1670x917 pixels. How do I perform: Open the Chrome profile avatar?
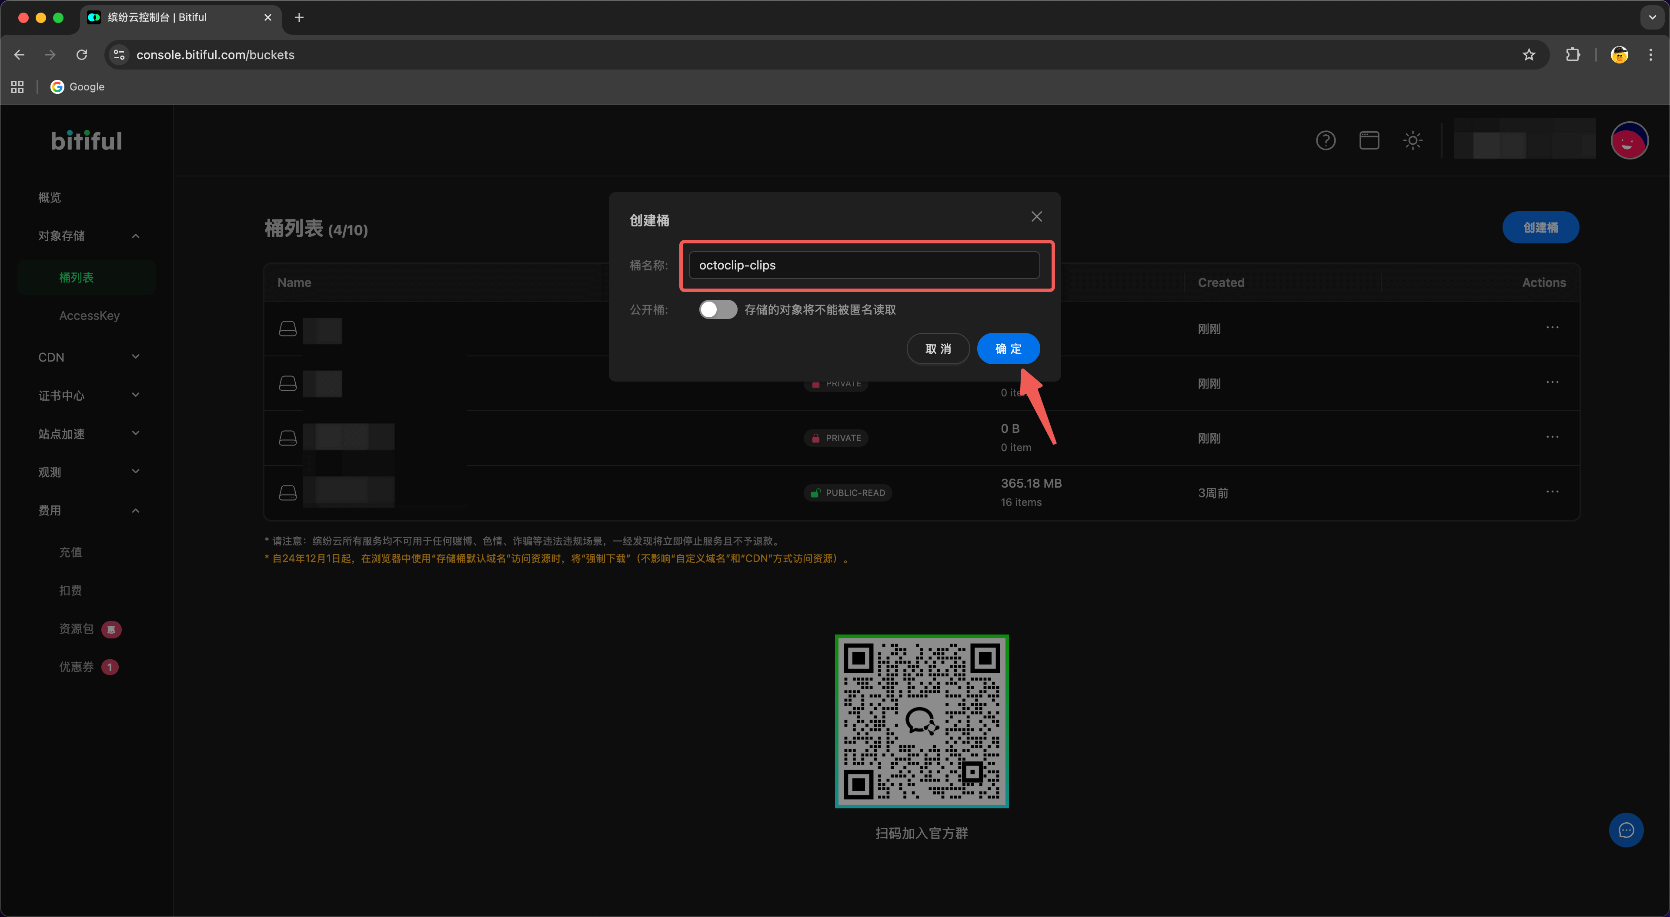tap(1619, 54)
